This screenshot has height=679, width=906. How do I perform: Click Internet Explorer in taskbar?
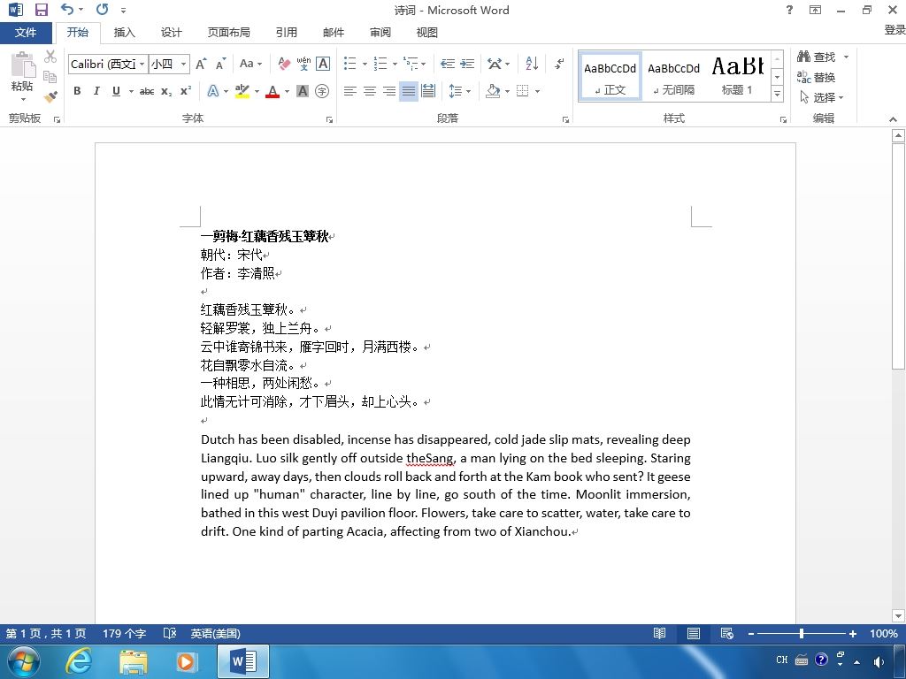click(x=78, y=661)
